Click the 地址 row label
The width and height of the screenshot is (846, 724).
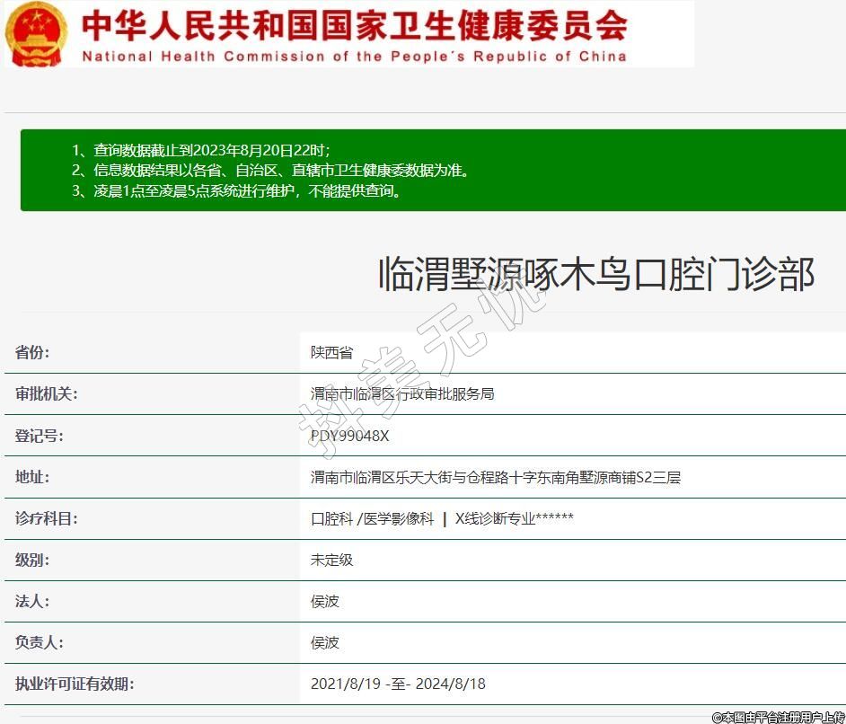[x=32, y=477]
